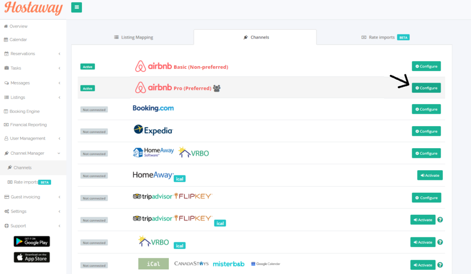The image size is (471, 274).
Task: Open Financial Reporting in sidebar
Action: (x=25, y=125)
